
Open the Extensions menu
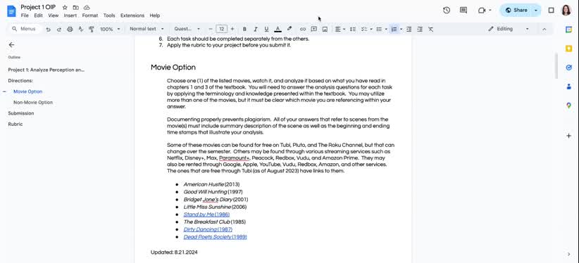click(x=132, y=15)
